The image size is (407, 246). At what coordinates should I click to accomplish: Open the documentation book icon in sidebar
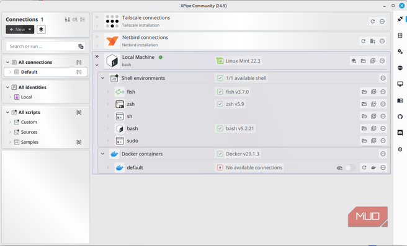coord(400,100)
